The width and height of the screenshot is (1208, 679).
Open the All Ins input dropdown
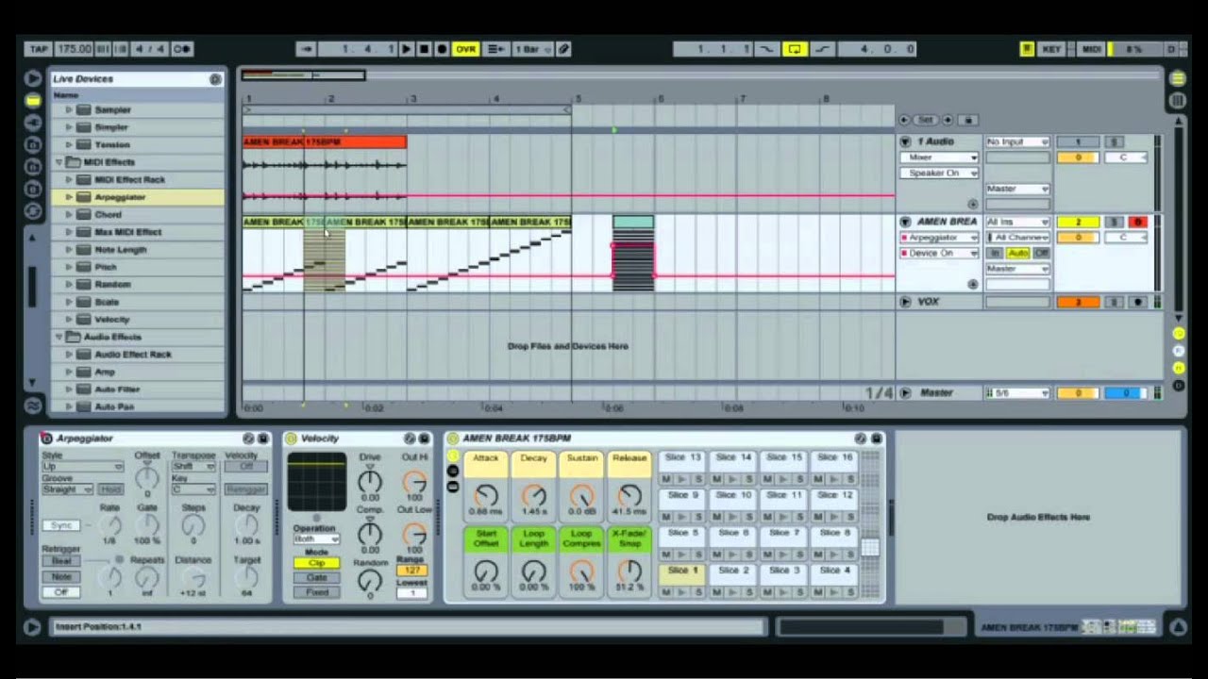1017,222
